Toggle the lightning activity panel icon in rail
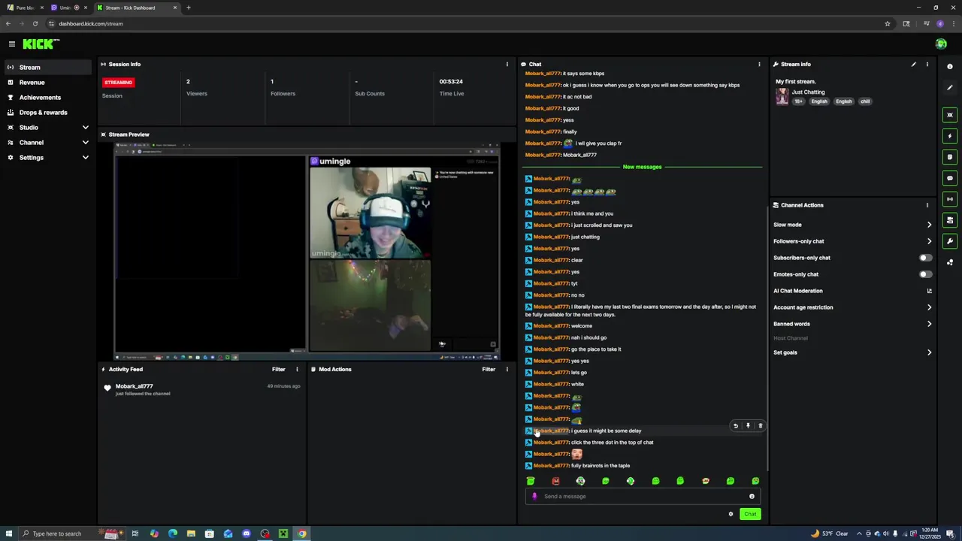 pyautogui.click(x=950, y=136)
